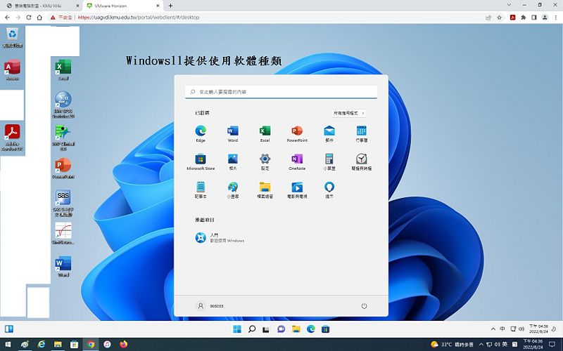Open Edge from the pinned Start apps
563x351 pixels.
201,134
